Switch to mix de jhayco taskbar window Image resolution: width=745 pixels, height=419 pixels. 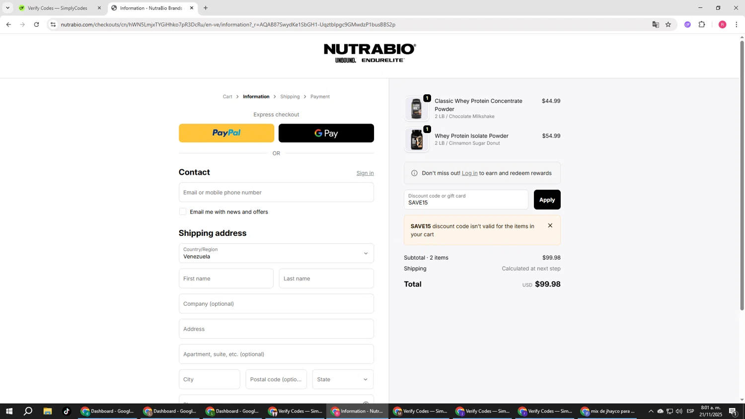coord(607,411)
